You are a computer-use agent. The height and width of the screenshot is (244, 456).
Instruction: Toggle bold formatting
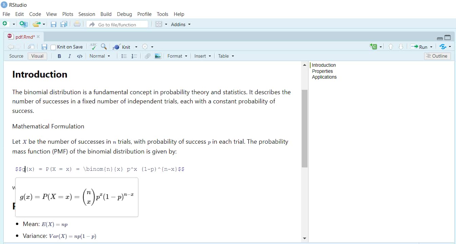59,56
